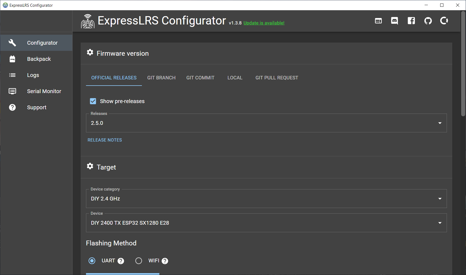Switch to LOCAL tab
Image resolution: width=466 pixels, height=275 pixels.
(x=235, y=78)
